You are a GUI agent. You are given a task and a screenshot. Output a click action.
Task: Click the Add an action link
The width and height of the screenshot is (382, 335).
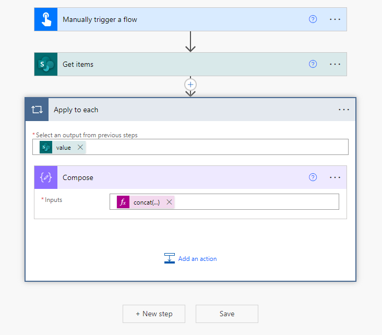pos(197,259)
